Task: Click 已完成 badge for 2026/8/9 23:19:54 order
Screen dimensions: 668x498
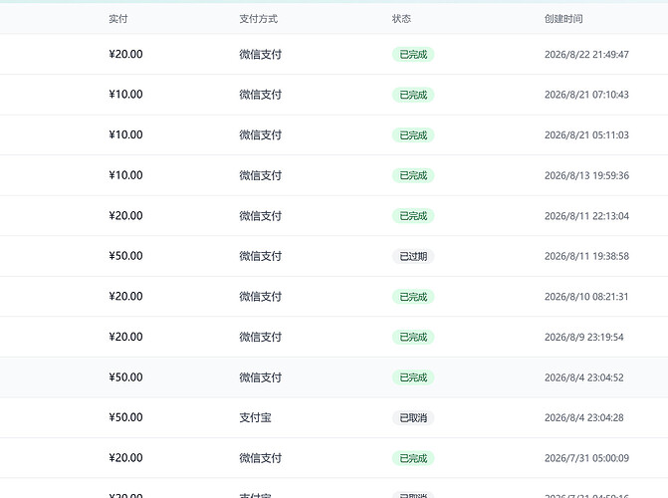Action: (x=413, y=338)
